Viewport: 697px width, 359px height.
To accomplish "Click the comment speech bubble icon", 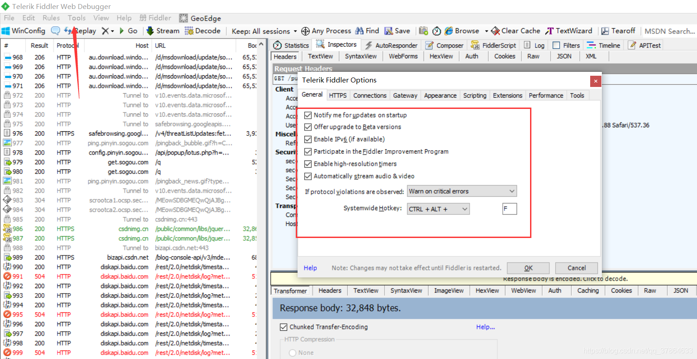I will (55, 31).
